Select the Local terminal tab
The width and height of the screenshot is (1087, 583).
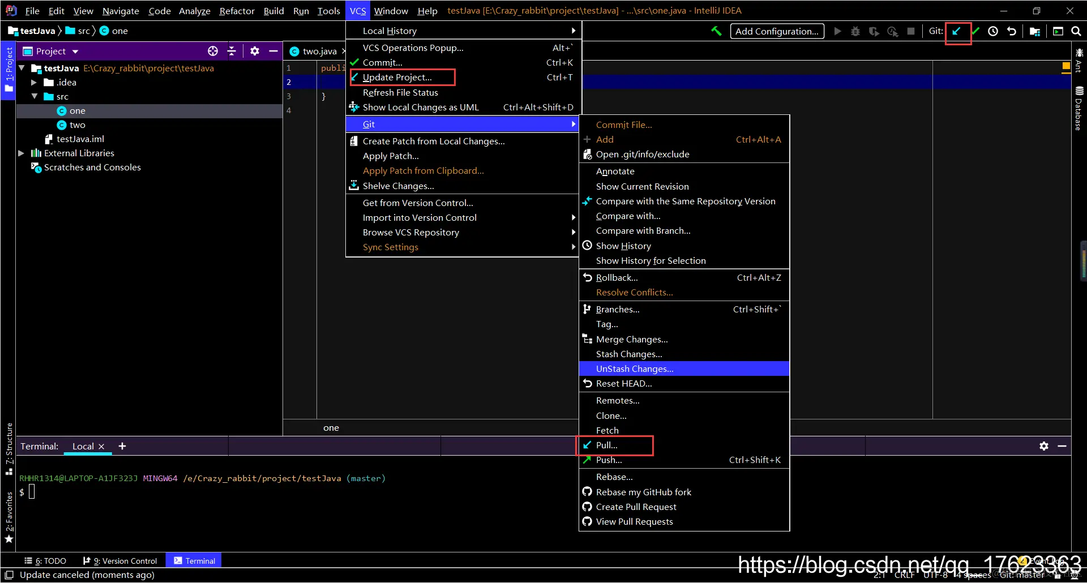[83, 446]
